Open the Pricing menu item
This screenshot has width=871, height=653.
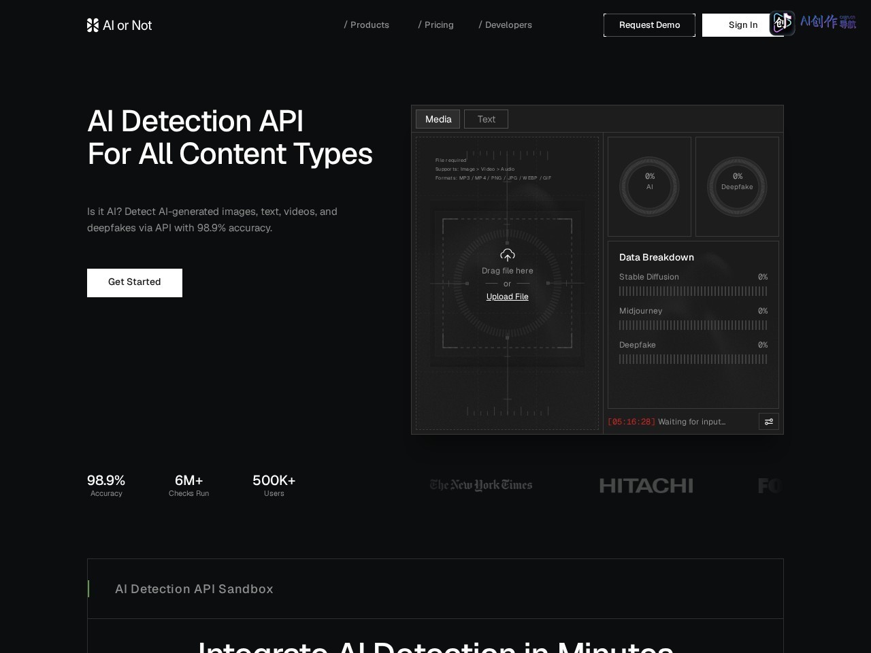[x=435, y=25]
